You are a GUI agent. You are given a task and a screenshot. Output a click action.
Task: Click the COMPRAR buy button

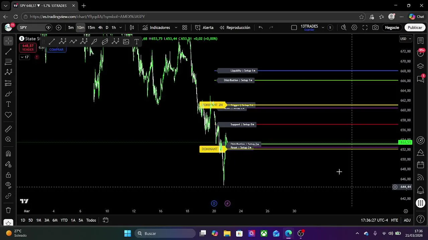[56, 49]
